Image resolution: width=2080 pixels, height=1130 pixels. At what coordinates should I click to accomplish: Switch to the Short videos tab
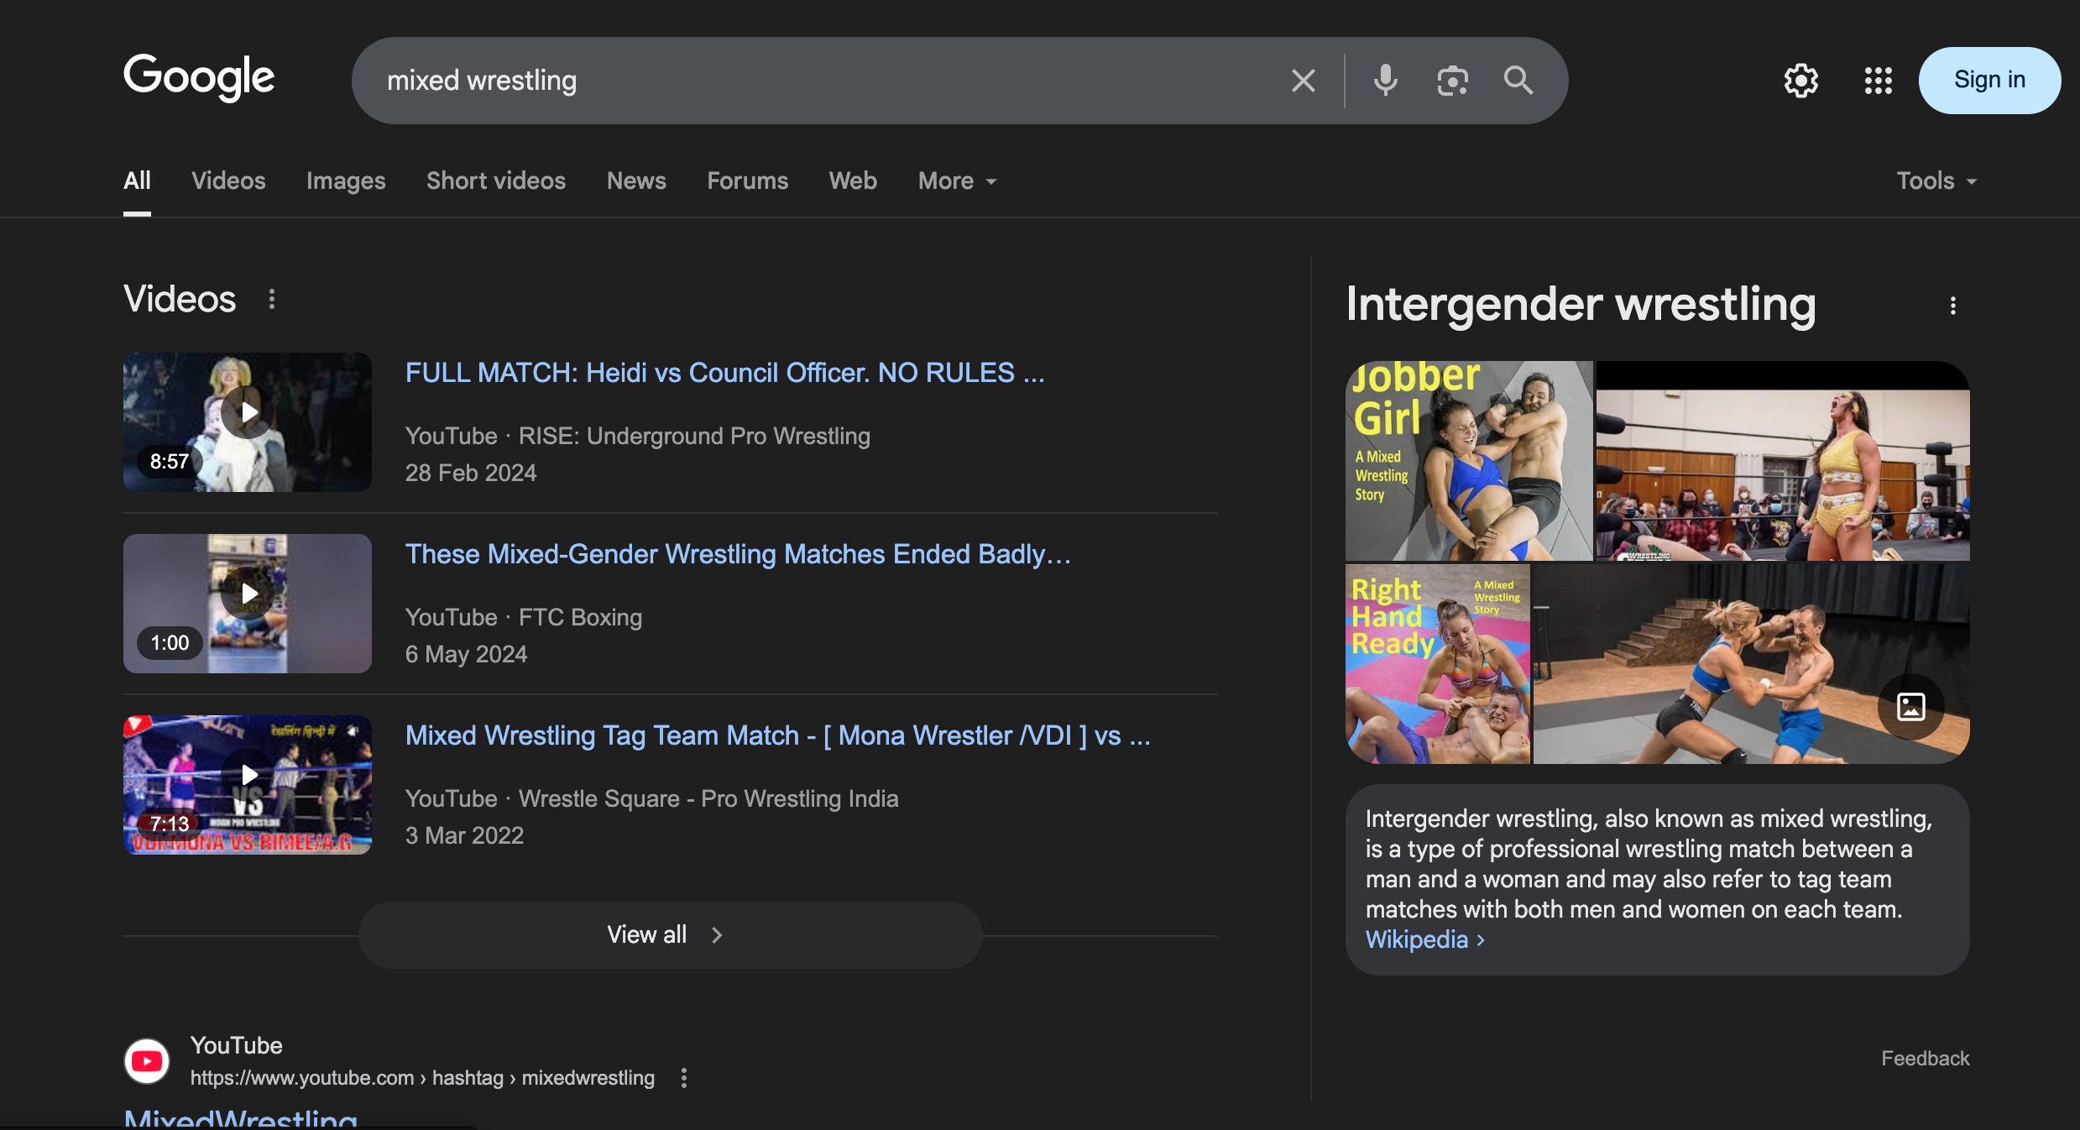click(x=496, y=181)
